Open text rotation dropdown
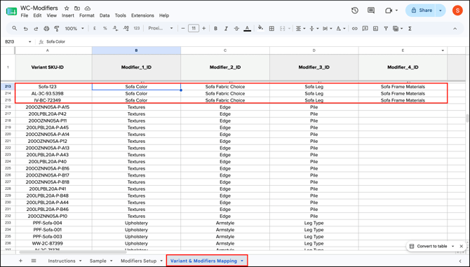The height and width of the screenshot is (267, 470). pyautogui.click(x=340, y=29)
